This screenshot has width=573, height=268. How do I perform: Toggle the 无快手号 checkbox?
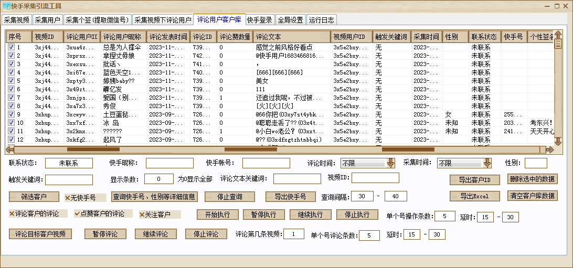pyautogui.click(x=68, y=198)
